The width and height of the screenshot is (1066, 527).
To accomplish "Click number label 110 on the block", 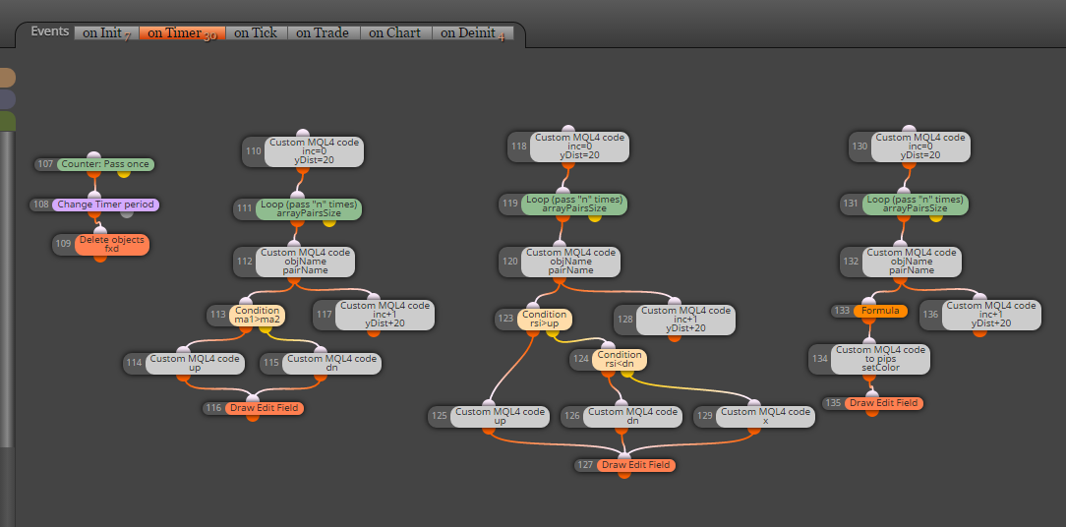I will click(x=254, y=151).
